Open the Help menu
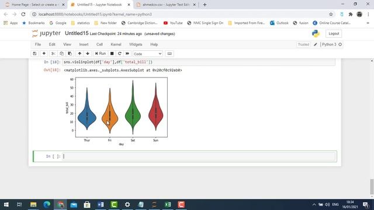The width and height of the screenshot is (374, 210). (154, 44)
